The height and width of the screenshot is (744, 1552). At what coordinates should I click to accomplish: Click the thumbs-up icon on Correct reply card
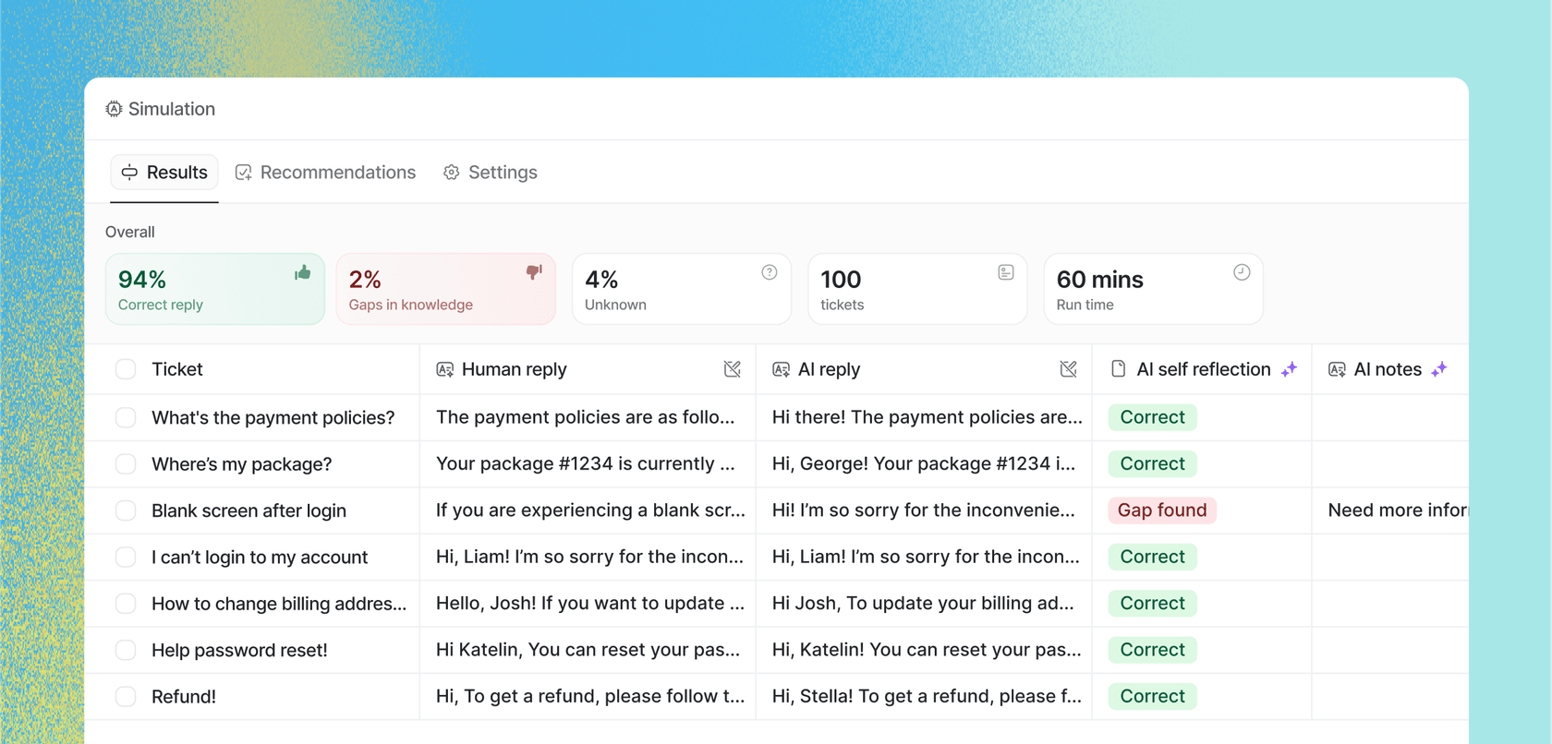[x=302, y=272]
